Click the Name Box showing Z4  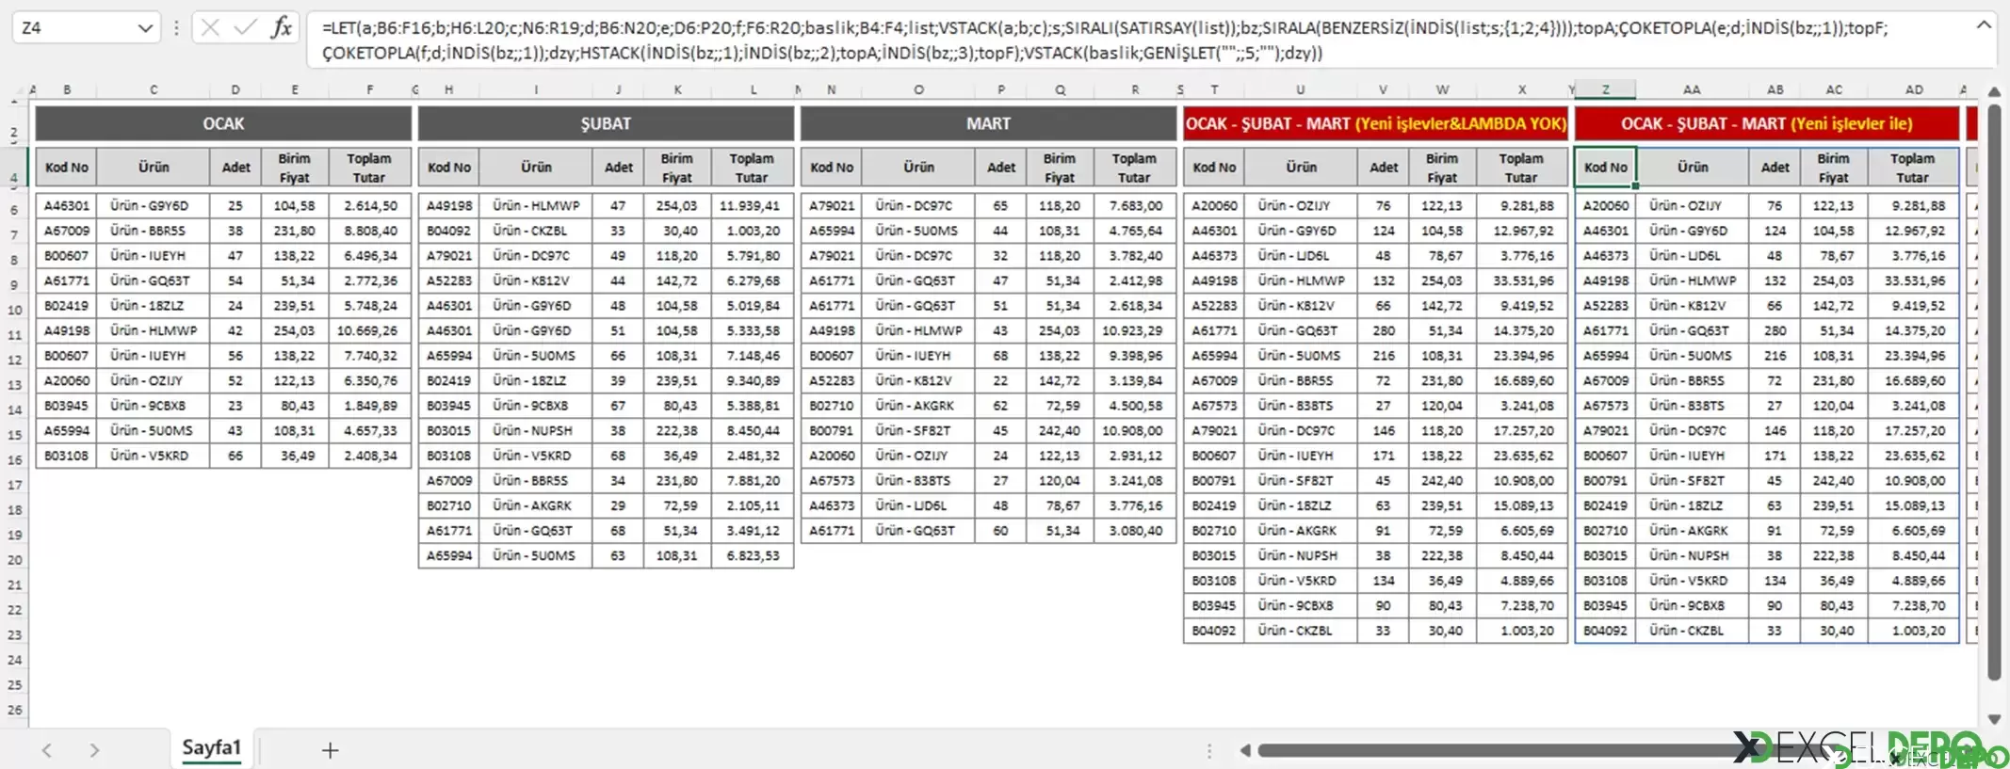[x=75, y=28]
